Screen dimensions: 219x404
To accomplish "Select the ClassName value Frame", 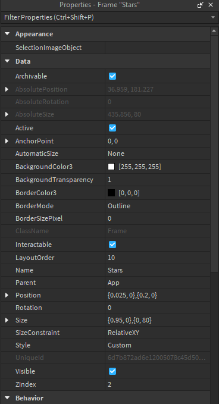I will [117, 231].
